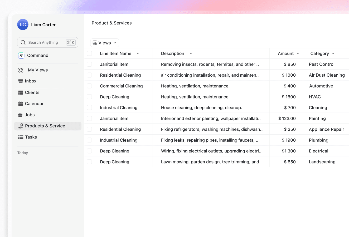Screen dimensions: 349x237
Task: Click the search magnifying glass icon
Action: pos(23,42)
